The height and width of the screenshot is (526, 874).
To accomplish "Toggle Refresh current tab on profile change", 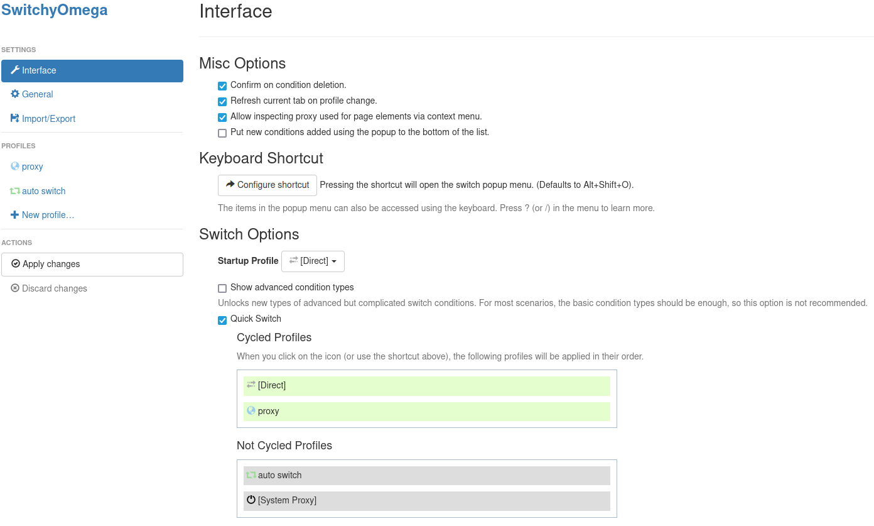I will point(222,101).
